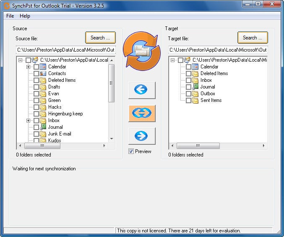Image resolution: width=284 pixels, height=237 pixels.
Task: Collapse the Source root tree node
Action: tap(20, 60)
